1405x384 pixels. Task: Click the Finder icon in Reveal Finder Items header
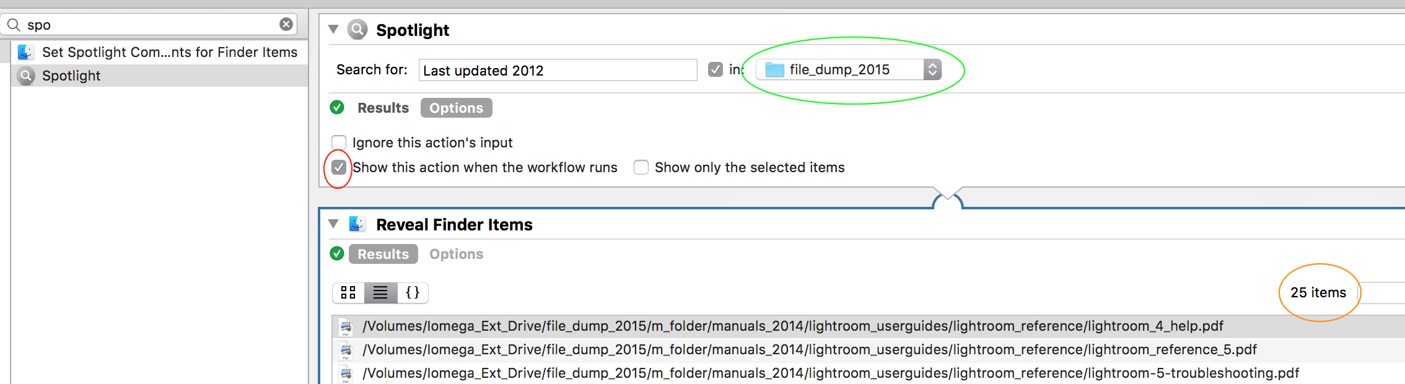[x=357, y=224]
